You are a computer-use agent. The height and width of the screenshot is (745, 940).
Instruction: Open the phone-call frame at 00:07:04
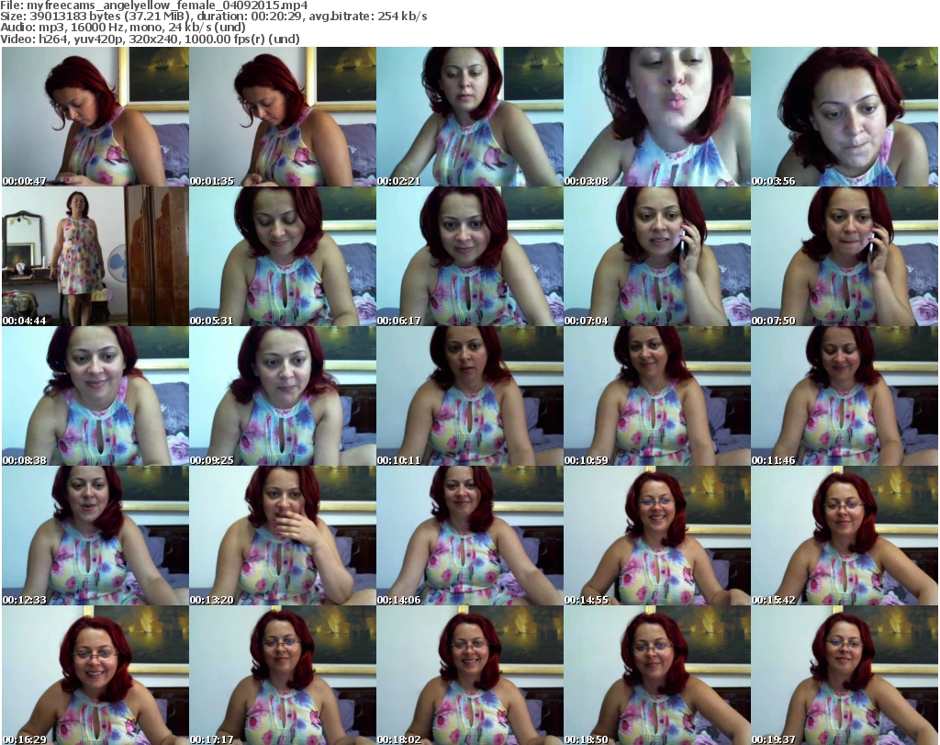pos(657,256)
